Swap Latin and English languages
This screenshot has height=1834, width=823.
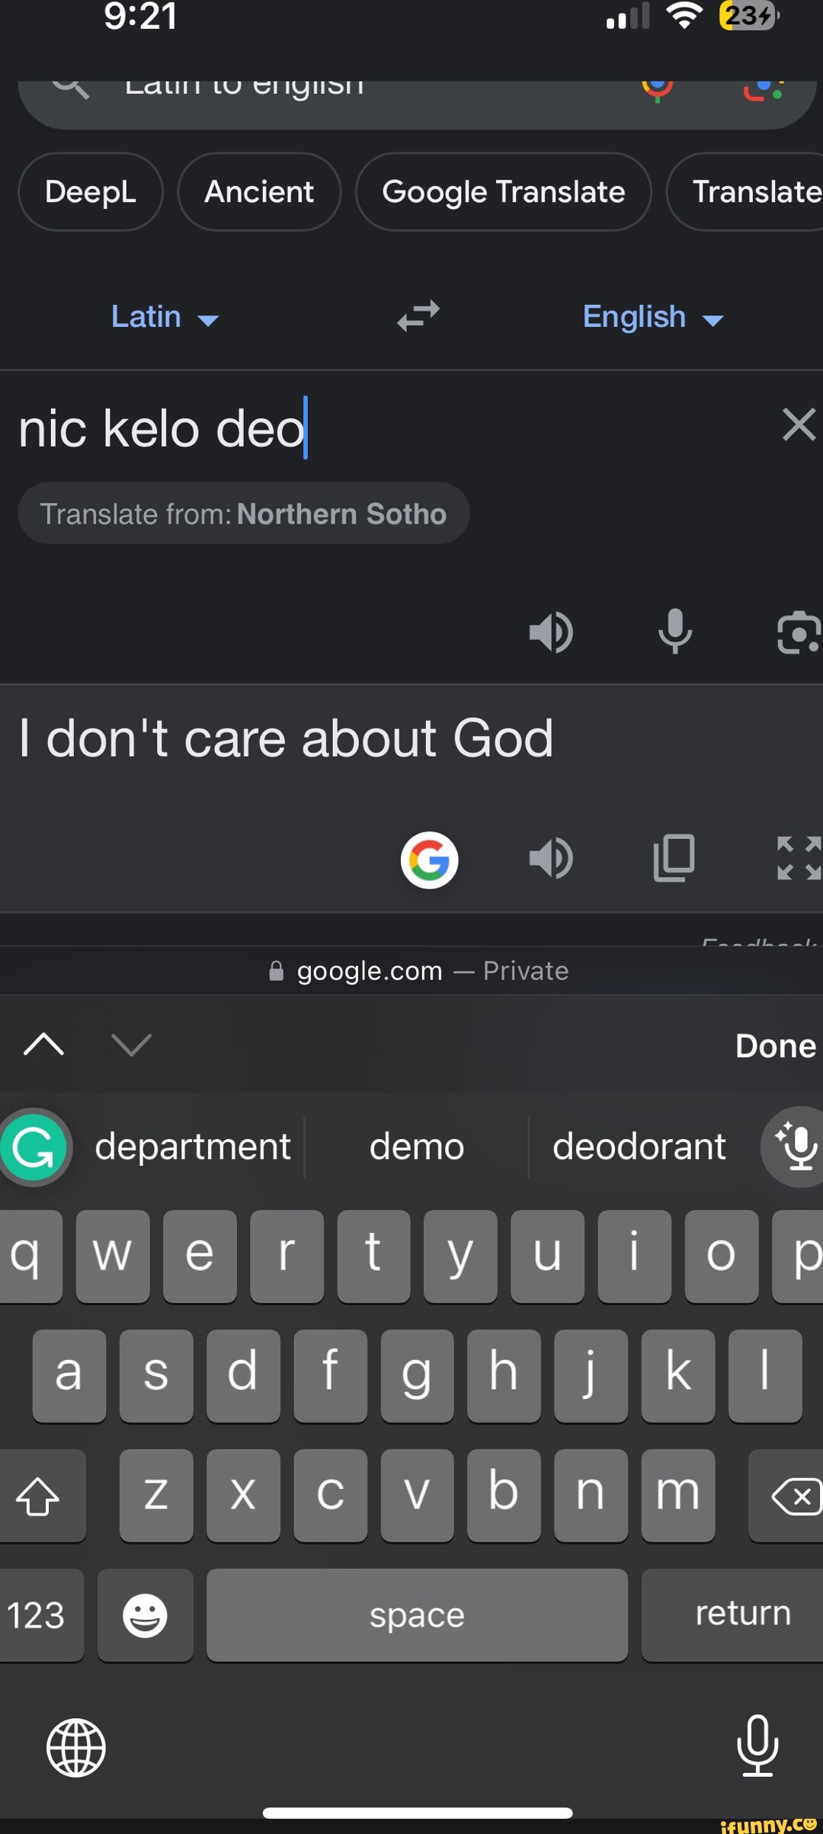(x=418, y=316)
